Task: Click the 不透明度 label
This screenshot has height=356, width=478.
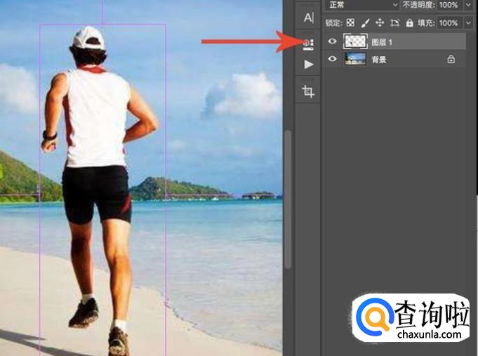Action: click(420, 5)
